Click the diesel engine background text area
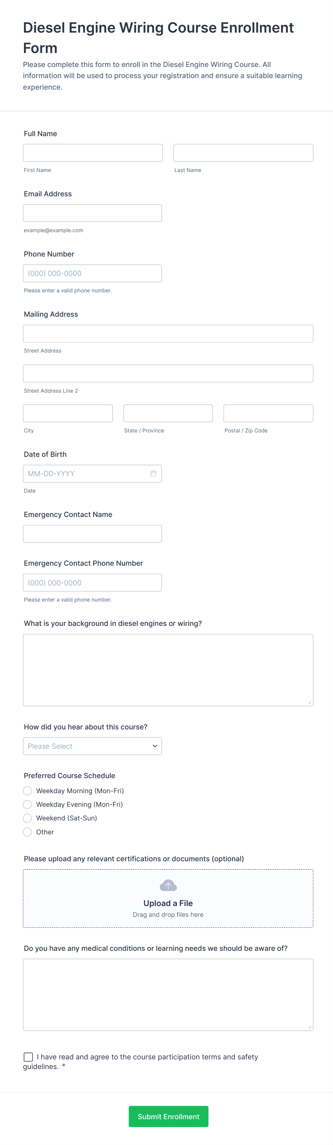The height and width of the screenshot is (1145, 333). coord(168,669)
